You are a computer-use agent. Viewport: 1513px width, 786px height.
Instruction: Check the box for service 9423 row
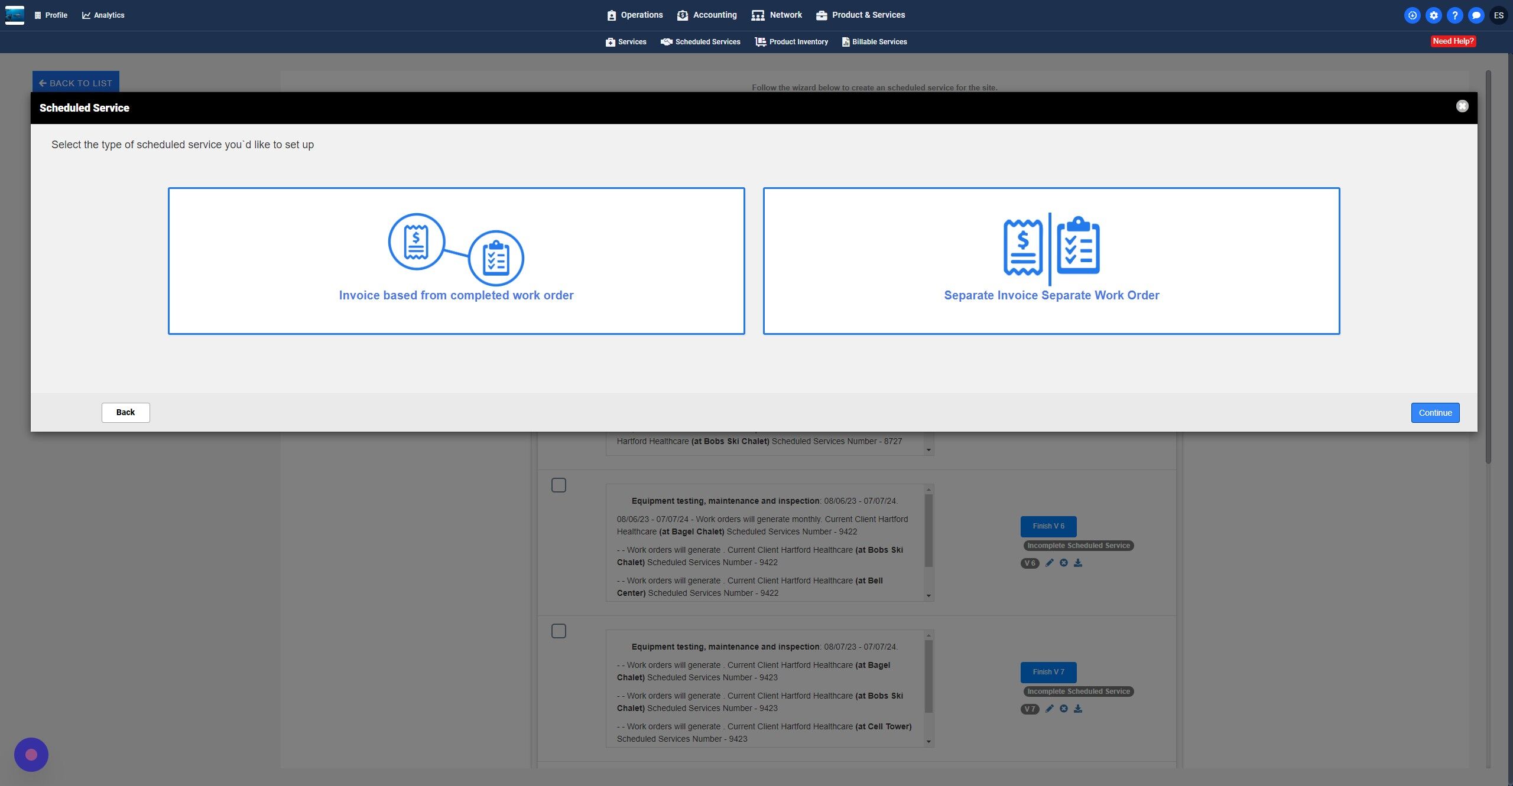pos(559,631)
